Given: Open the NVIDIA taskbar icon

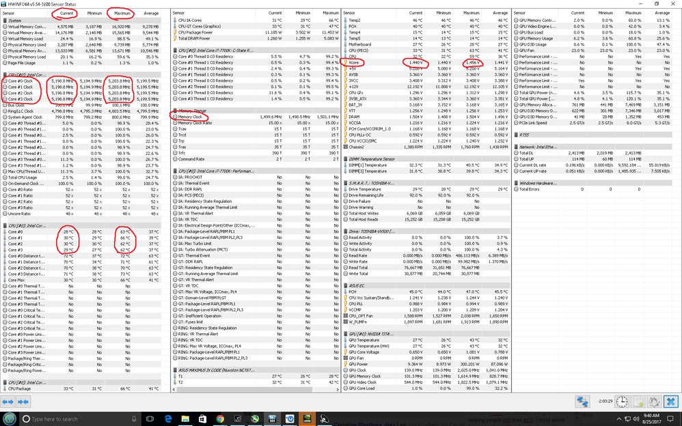Looking at the screenshot, I should click(x=307, y=419).
